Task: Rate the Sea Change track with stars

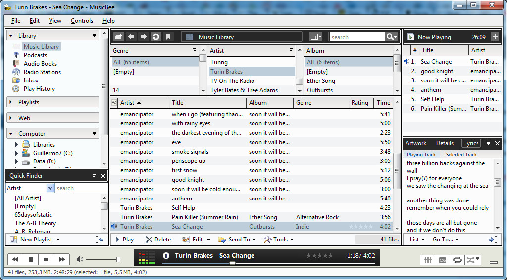Action: 361,227
